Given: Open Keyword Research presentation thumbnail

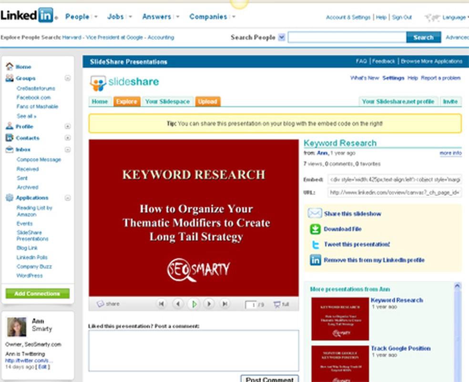Looking at the screenshot, I should click(x=340, y=319).
